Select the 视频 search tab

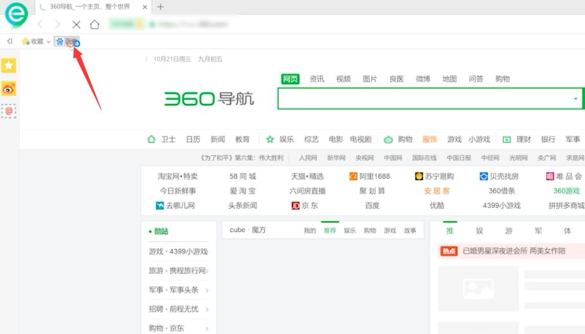click(x=343, y=79)
